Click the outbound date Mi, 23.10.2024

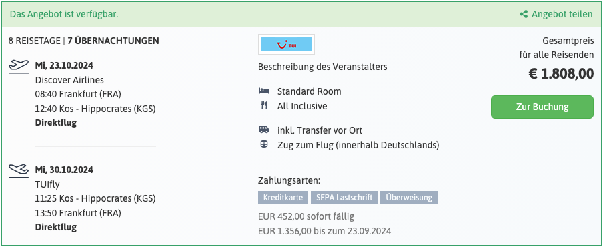click(x=64, y=66)
